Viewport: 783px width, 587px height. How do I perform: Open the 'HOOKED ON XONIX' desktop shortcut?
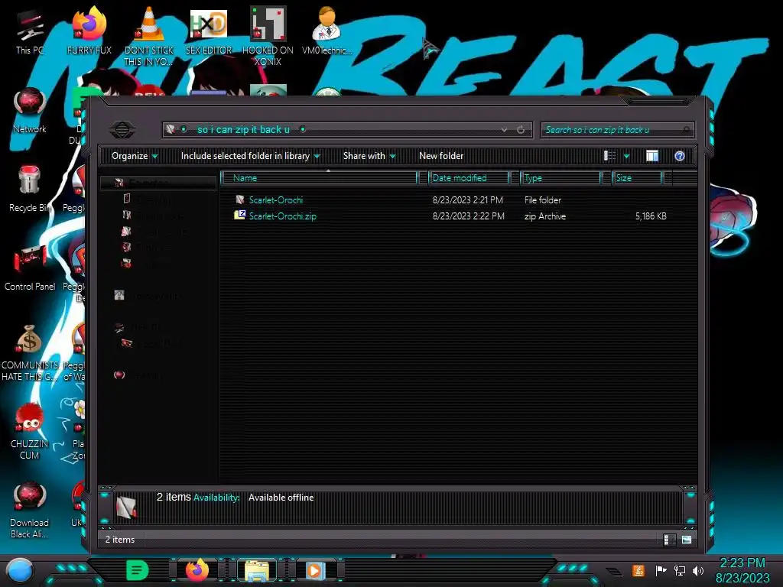pos(268,36)
